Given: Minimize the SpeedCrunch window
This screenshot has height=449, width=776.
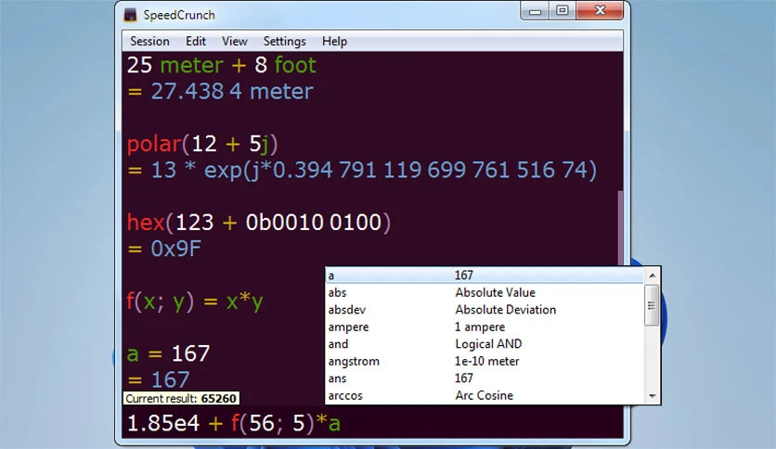Looking at the screenshot, I should pyautogui.click(x=535, y=10).
